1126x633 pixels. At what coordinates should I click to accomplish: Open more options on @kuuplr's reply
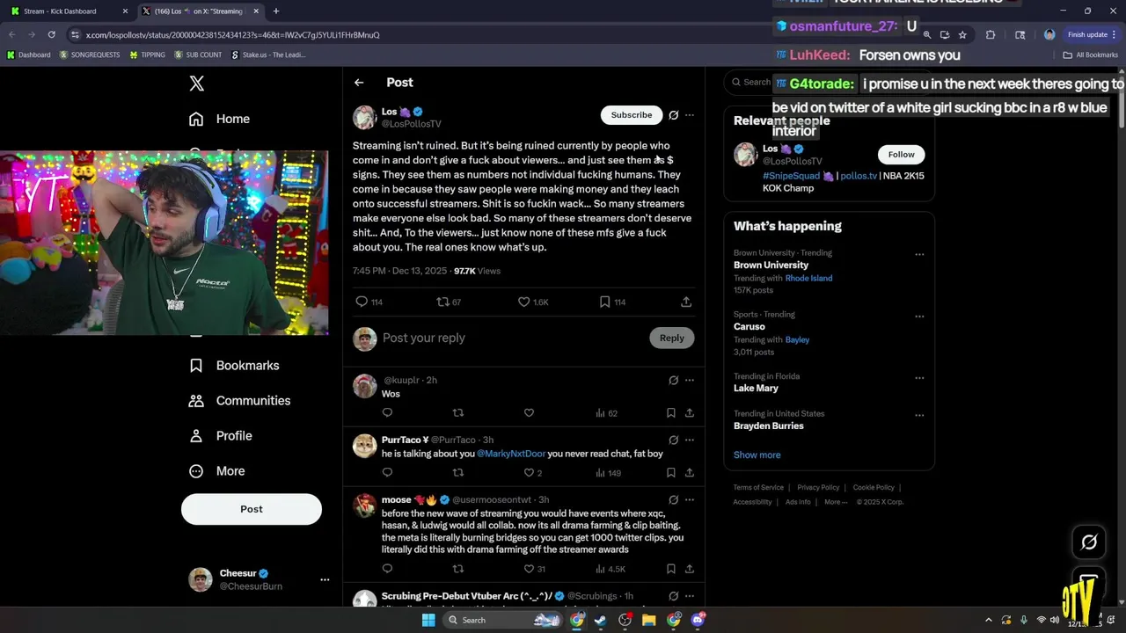click(x=690, y=380)
